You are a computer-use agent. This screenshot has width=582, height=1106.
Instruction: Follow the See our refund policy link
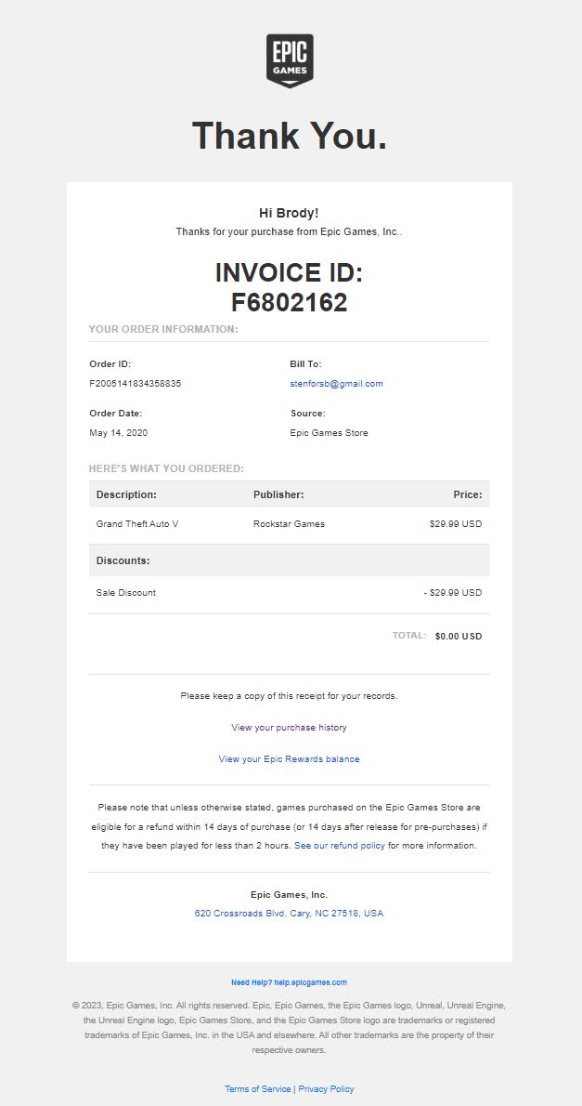(x=340, y=846)
